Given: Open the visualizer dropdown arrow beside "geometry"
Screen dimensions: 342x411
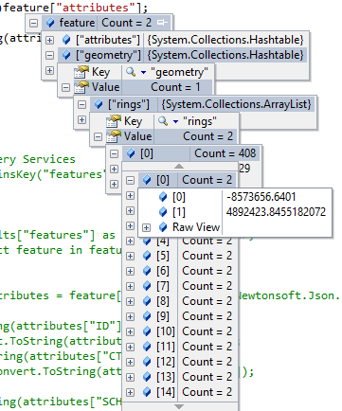Looking at the screenshot, I should coord(143,73).
